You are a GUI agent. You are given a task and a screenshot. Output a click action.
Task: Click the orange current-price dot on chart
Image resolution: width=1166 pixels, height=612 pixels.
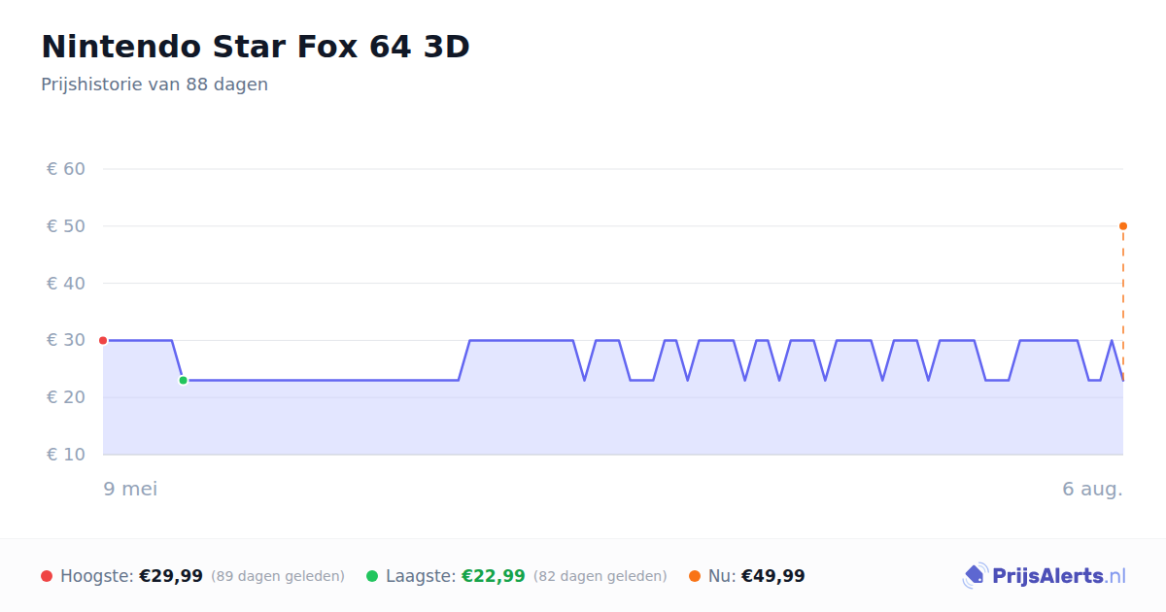1123,226
